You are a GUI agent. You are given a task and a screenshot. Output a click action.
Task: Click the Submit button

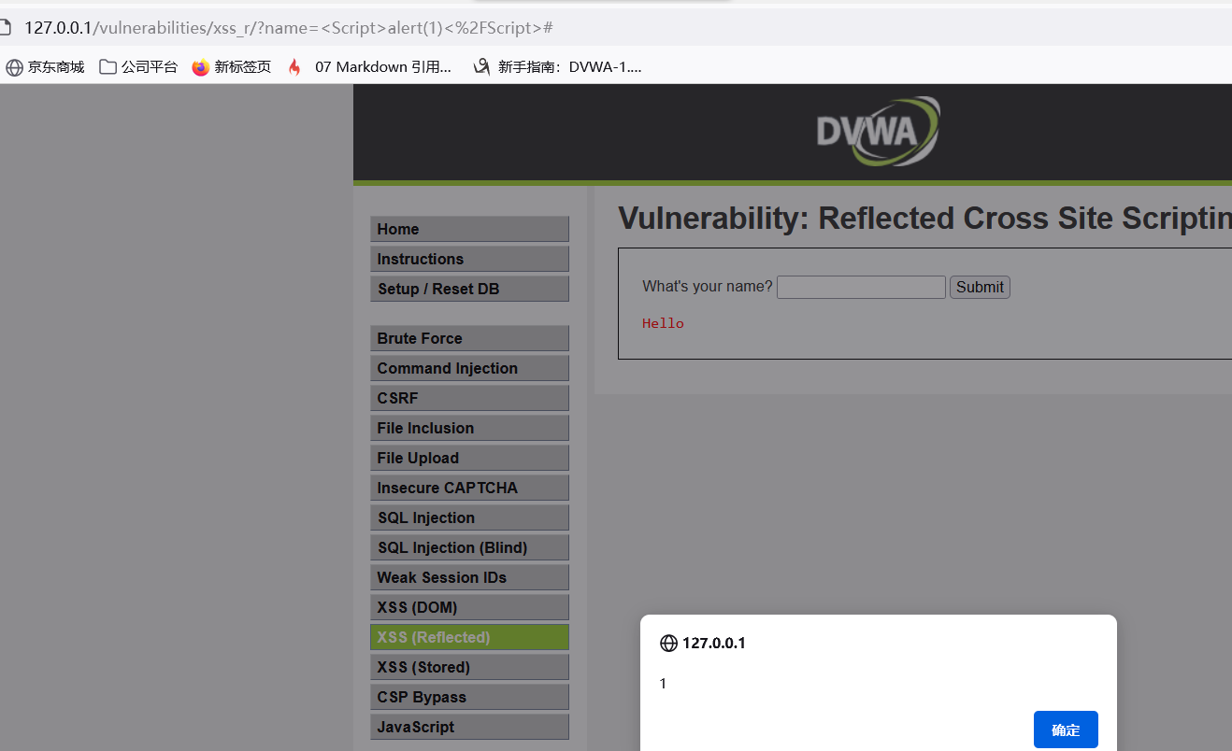pyautogui.click(x=980, y=287)
